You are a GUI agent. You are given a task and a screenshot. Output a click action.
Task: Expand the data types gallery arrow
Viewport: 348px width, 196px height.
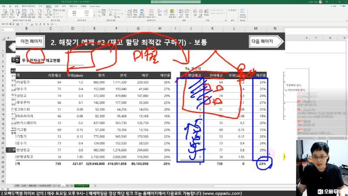(94, 16)
